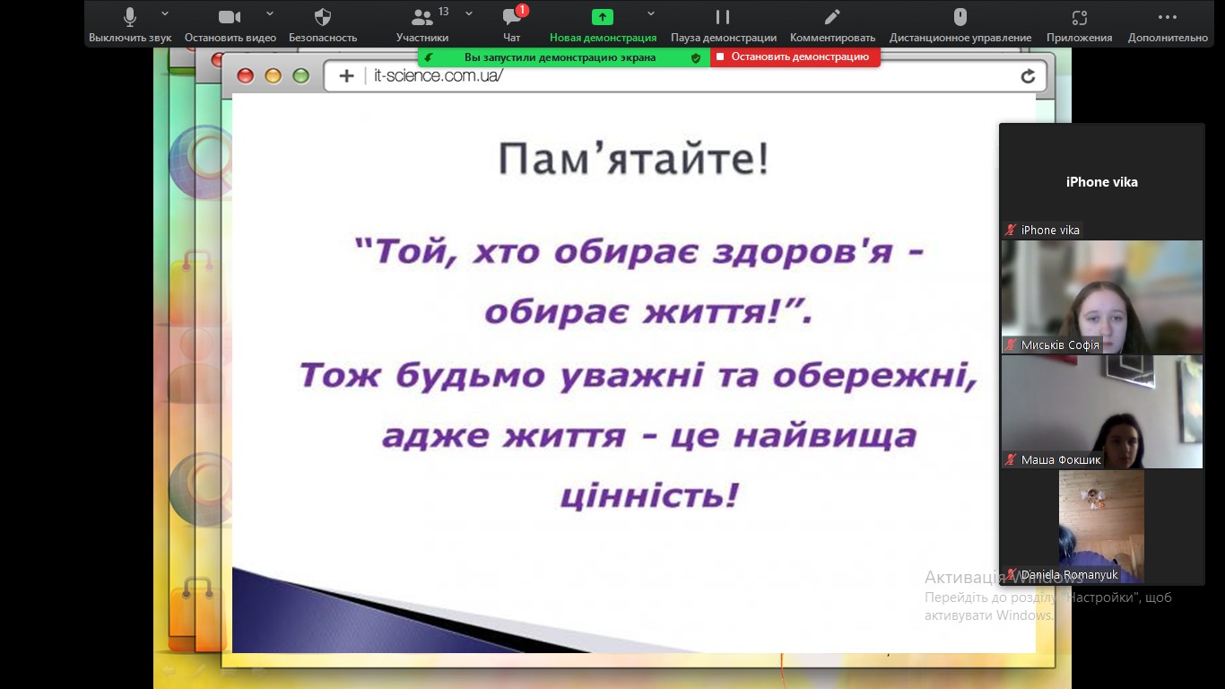Click the reload icon in slide browser bar
Viewport: 1225px width, 689px height.
(1028, 76)
